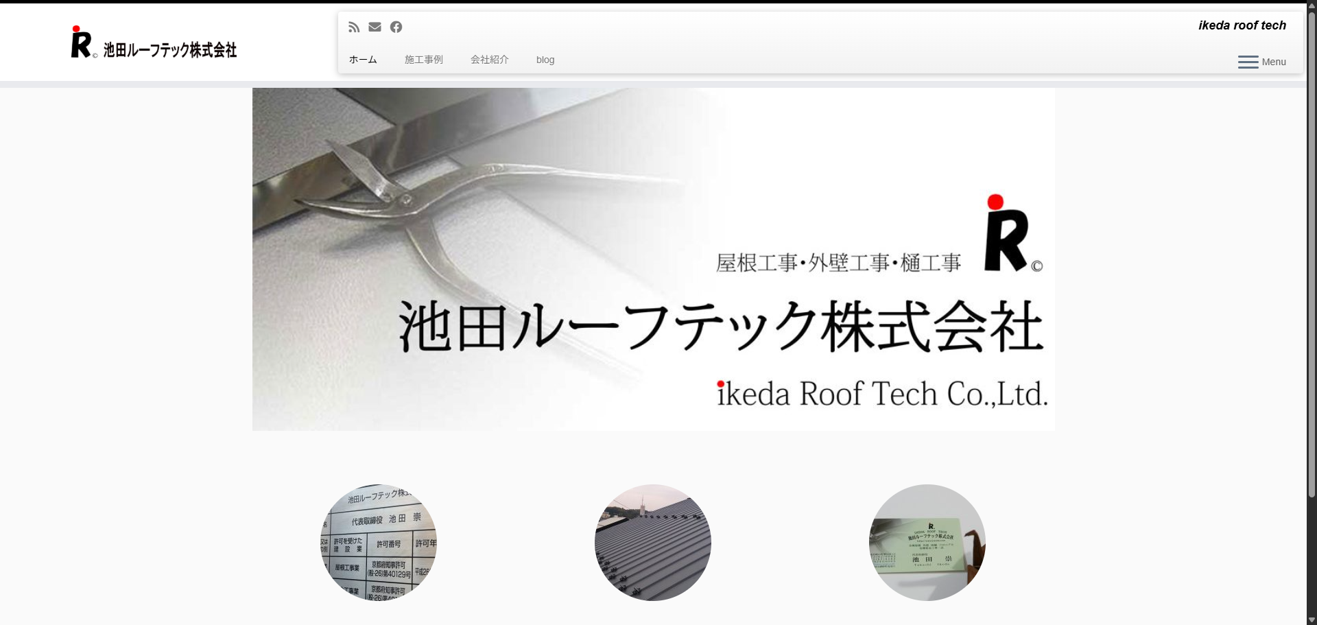Click the header 池田ルーフテック株式会社 company name
Image resolution: width=1317 pixels, height=625 pixels.
coord(170,50)
